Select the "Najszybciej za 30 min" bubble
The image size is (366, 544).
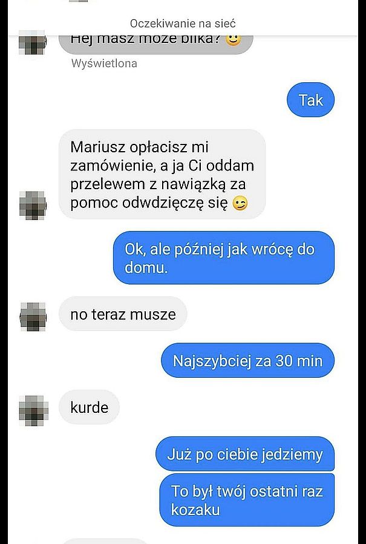coord(247,360)
